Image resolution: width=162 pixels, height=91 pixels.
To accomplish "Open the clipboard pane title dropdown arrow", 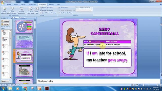I will (x=9, y=18).
